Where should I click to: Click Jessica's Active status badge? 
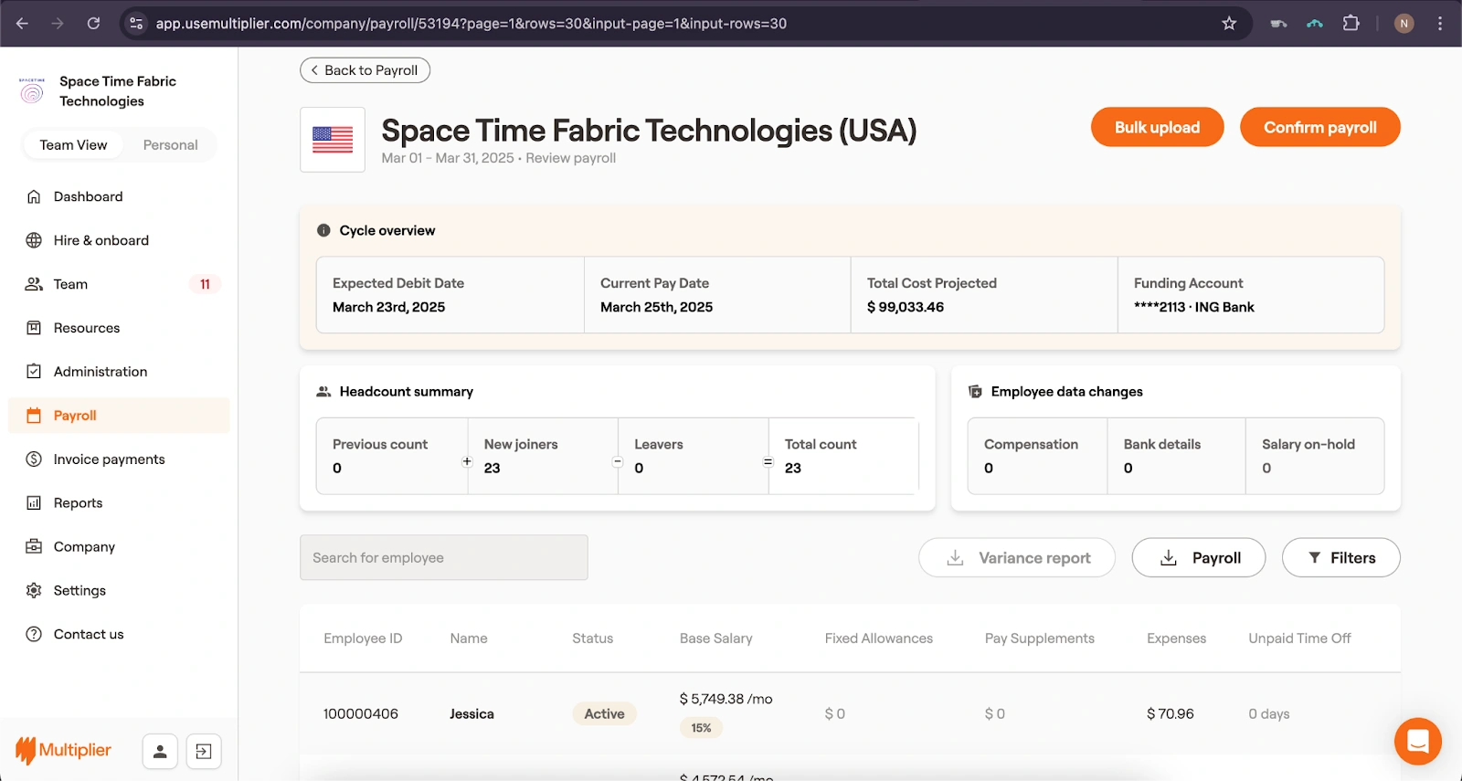[x=604, y=714]
